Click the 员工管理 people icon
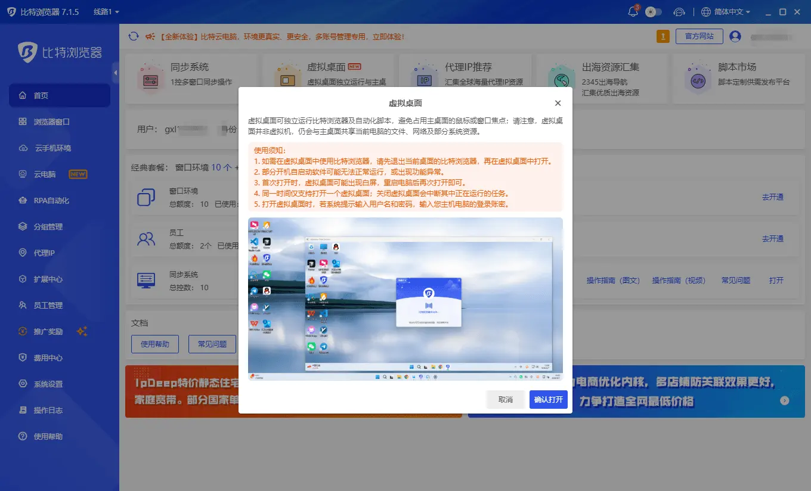This screenshot has height=491, width=811. click(x=23, y=305)
